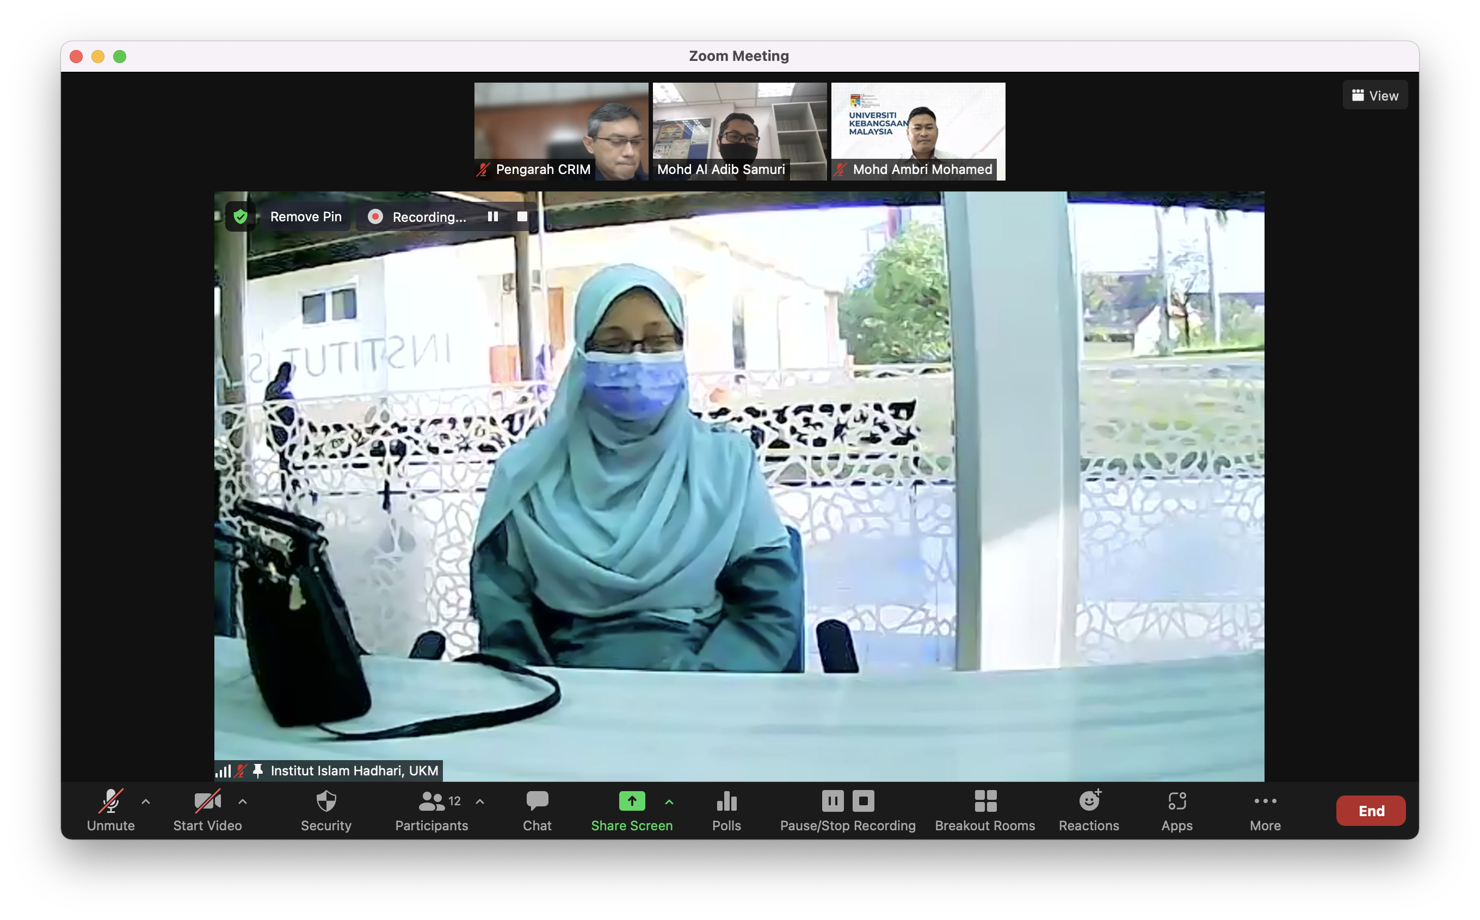Expand audio options arrow beside Unmute
This screenshot has width=1480, height=920.
click(x=145, y=802)
